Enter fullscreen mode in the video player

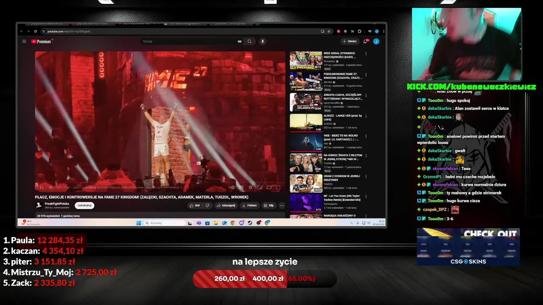[278, 187]
